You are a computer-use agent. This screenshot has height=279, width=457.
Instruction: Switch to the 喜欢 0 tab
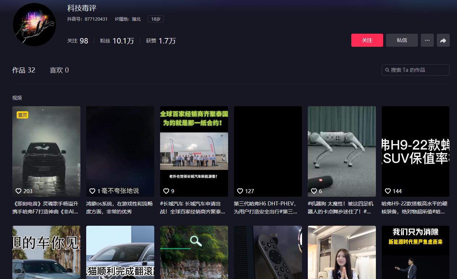tap(59, 70)
